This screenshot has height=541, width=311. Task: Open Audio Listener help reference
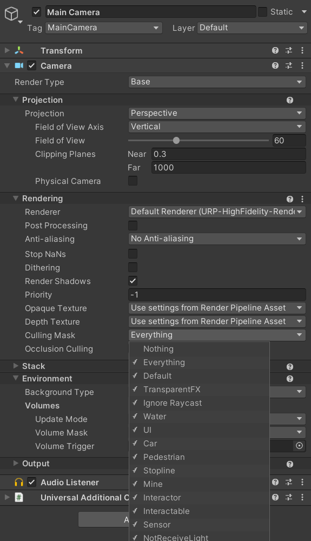[x=275, y=482]
